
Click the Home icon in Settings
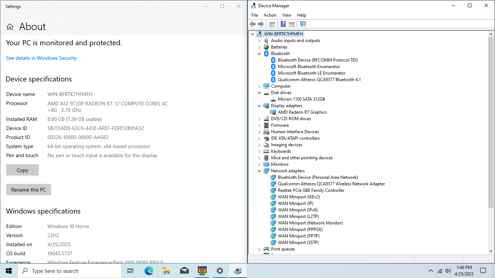(x=10, y=27)
